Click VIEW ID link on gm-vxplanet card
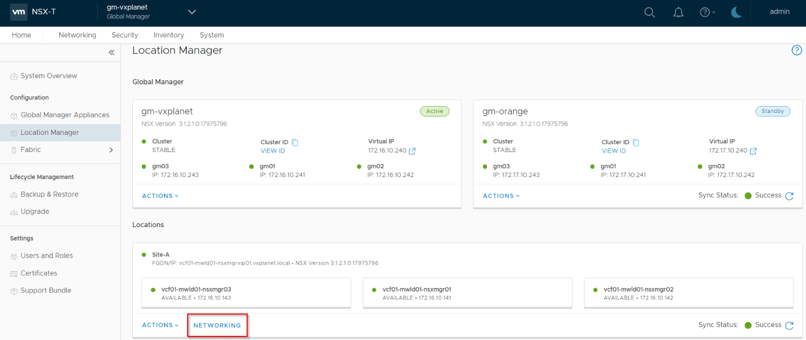The height and width of the screenshot is (340, 806). pos(273,150)
